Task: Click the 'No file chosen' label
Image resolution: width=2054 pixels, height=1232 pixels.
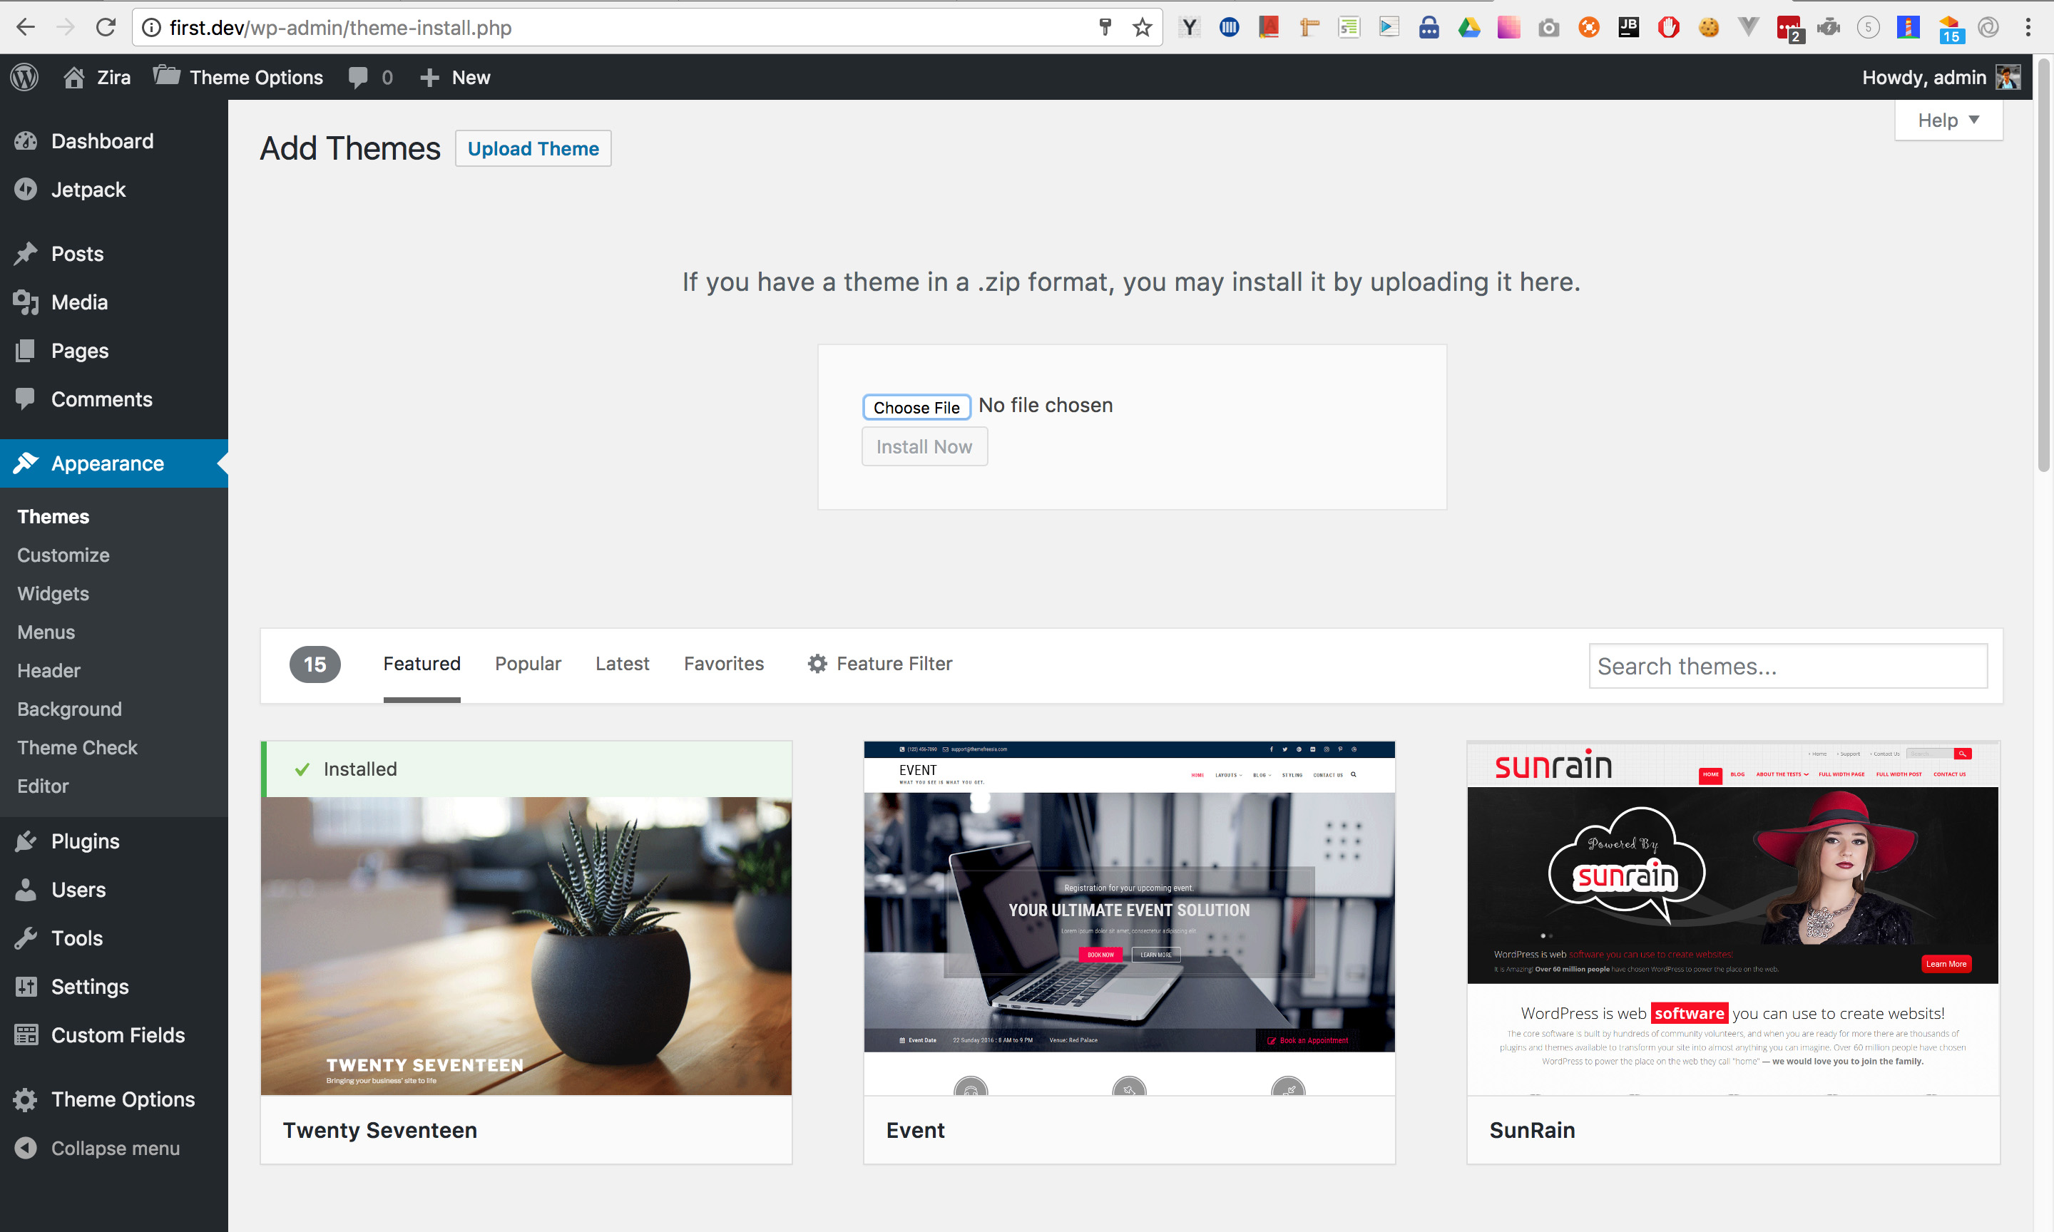Action: click(x=1046, y=405)
